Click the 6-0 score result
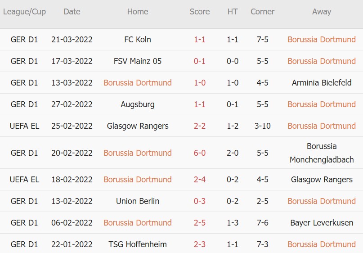363x253 pixels. pos(200,153)
